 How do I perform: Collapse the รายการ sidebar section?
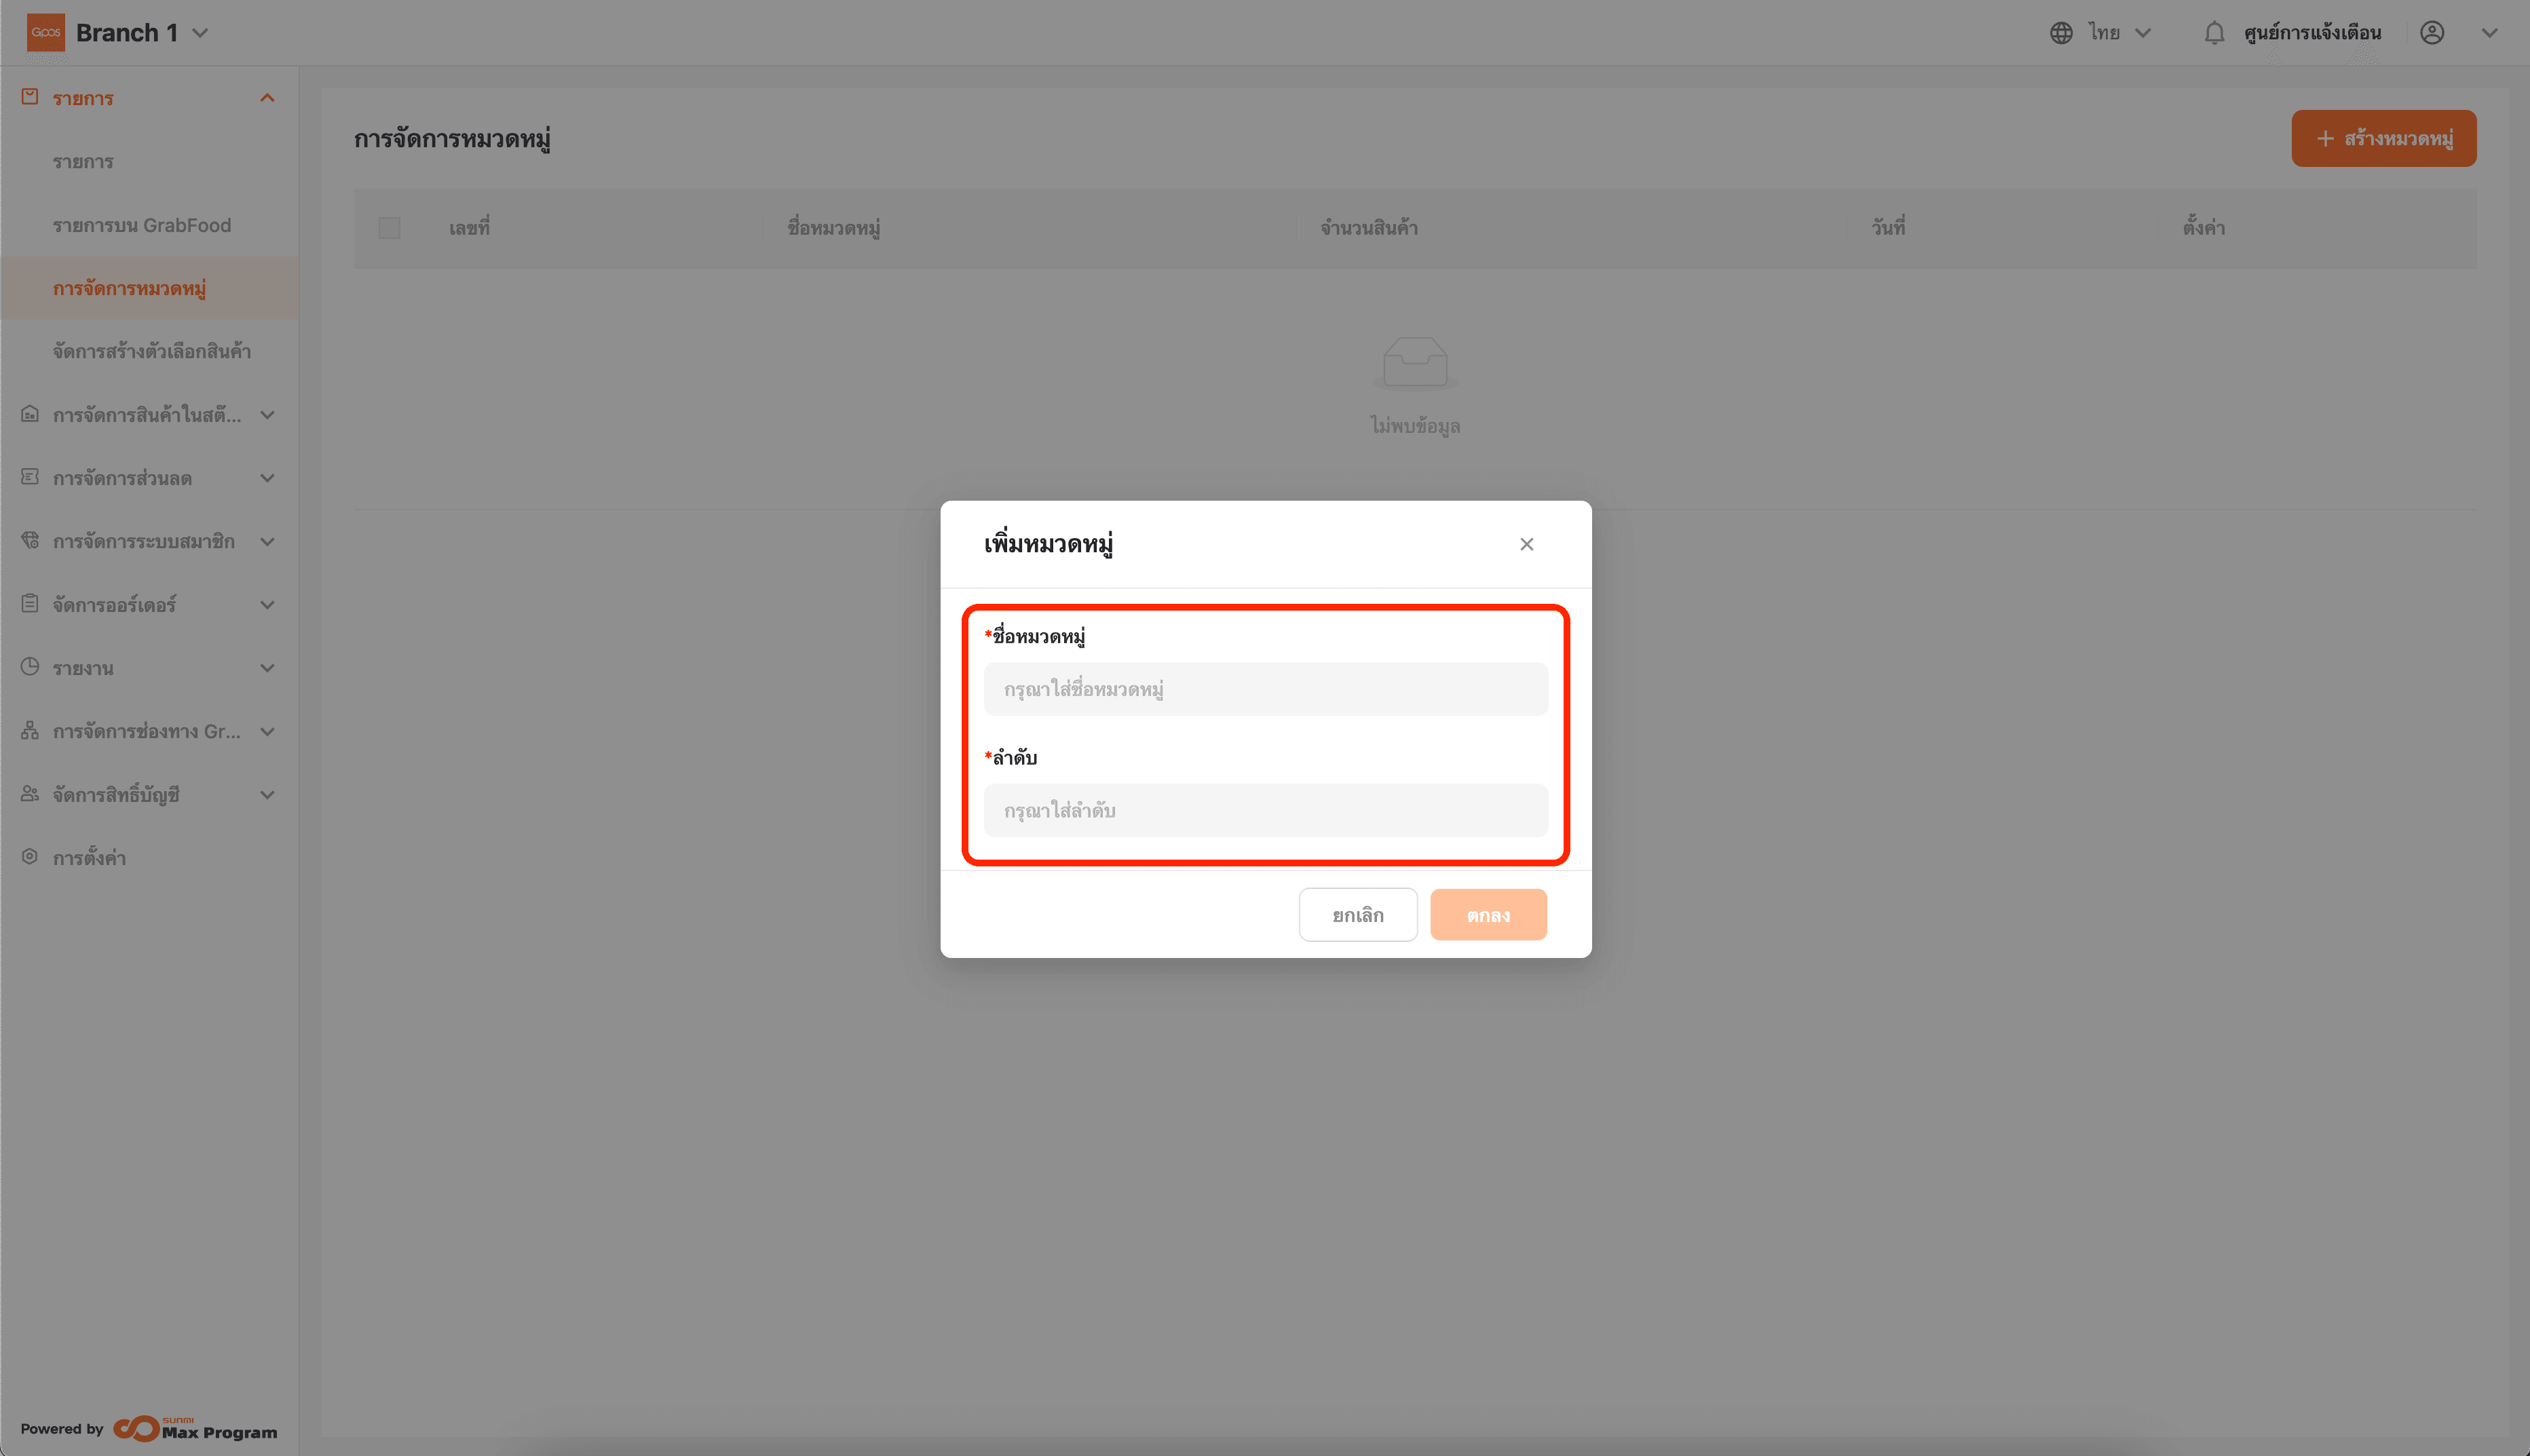(x=267, y=98)
